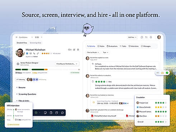Expand the Files & Links section
The height and width of the screenshot is (132, 176).
23,101
